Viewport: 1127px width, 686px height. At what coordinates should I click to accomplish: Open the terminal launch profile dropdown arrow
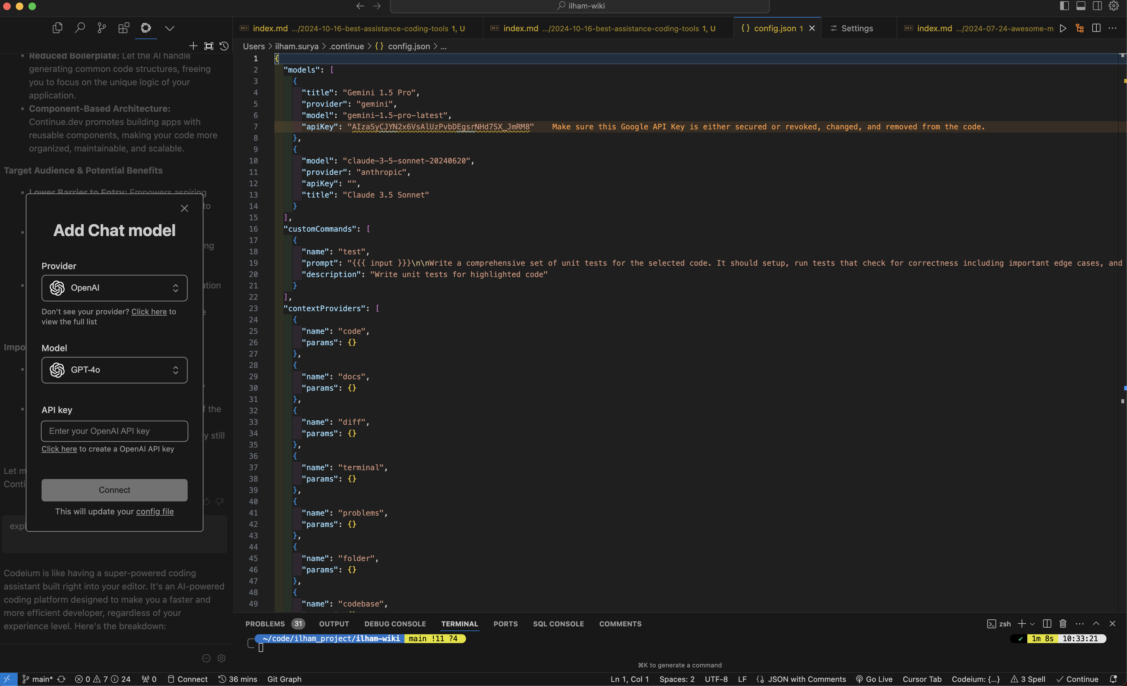(1032, 624)
